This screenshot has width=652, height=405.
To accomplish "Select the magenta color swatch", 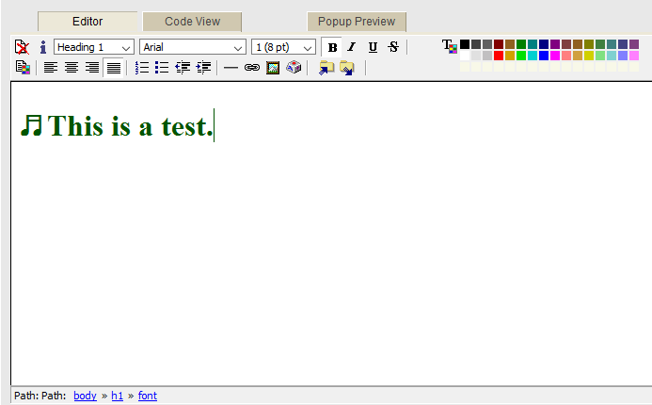I will [x=555, y=56].
